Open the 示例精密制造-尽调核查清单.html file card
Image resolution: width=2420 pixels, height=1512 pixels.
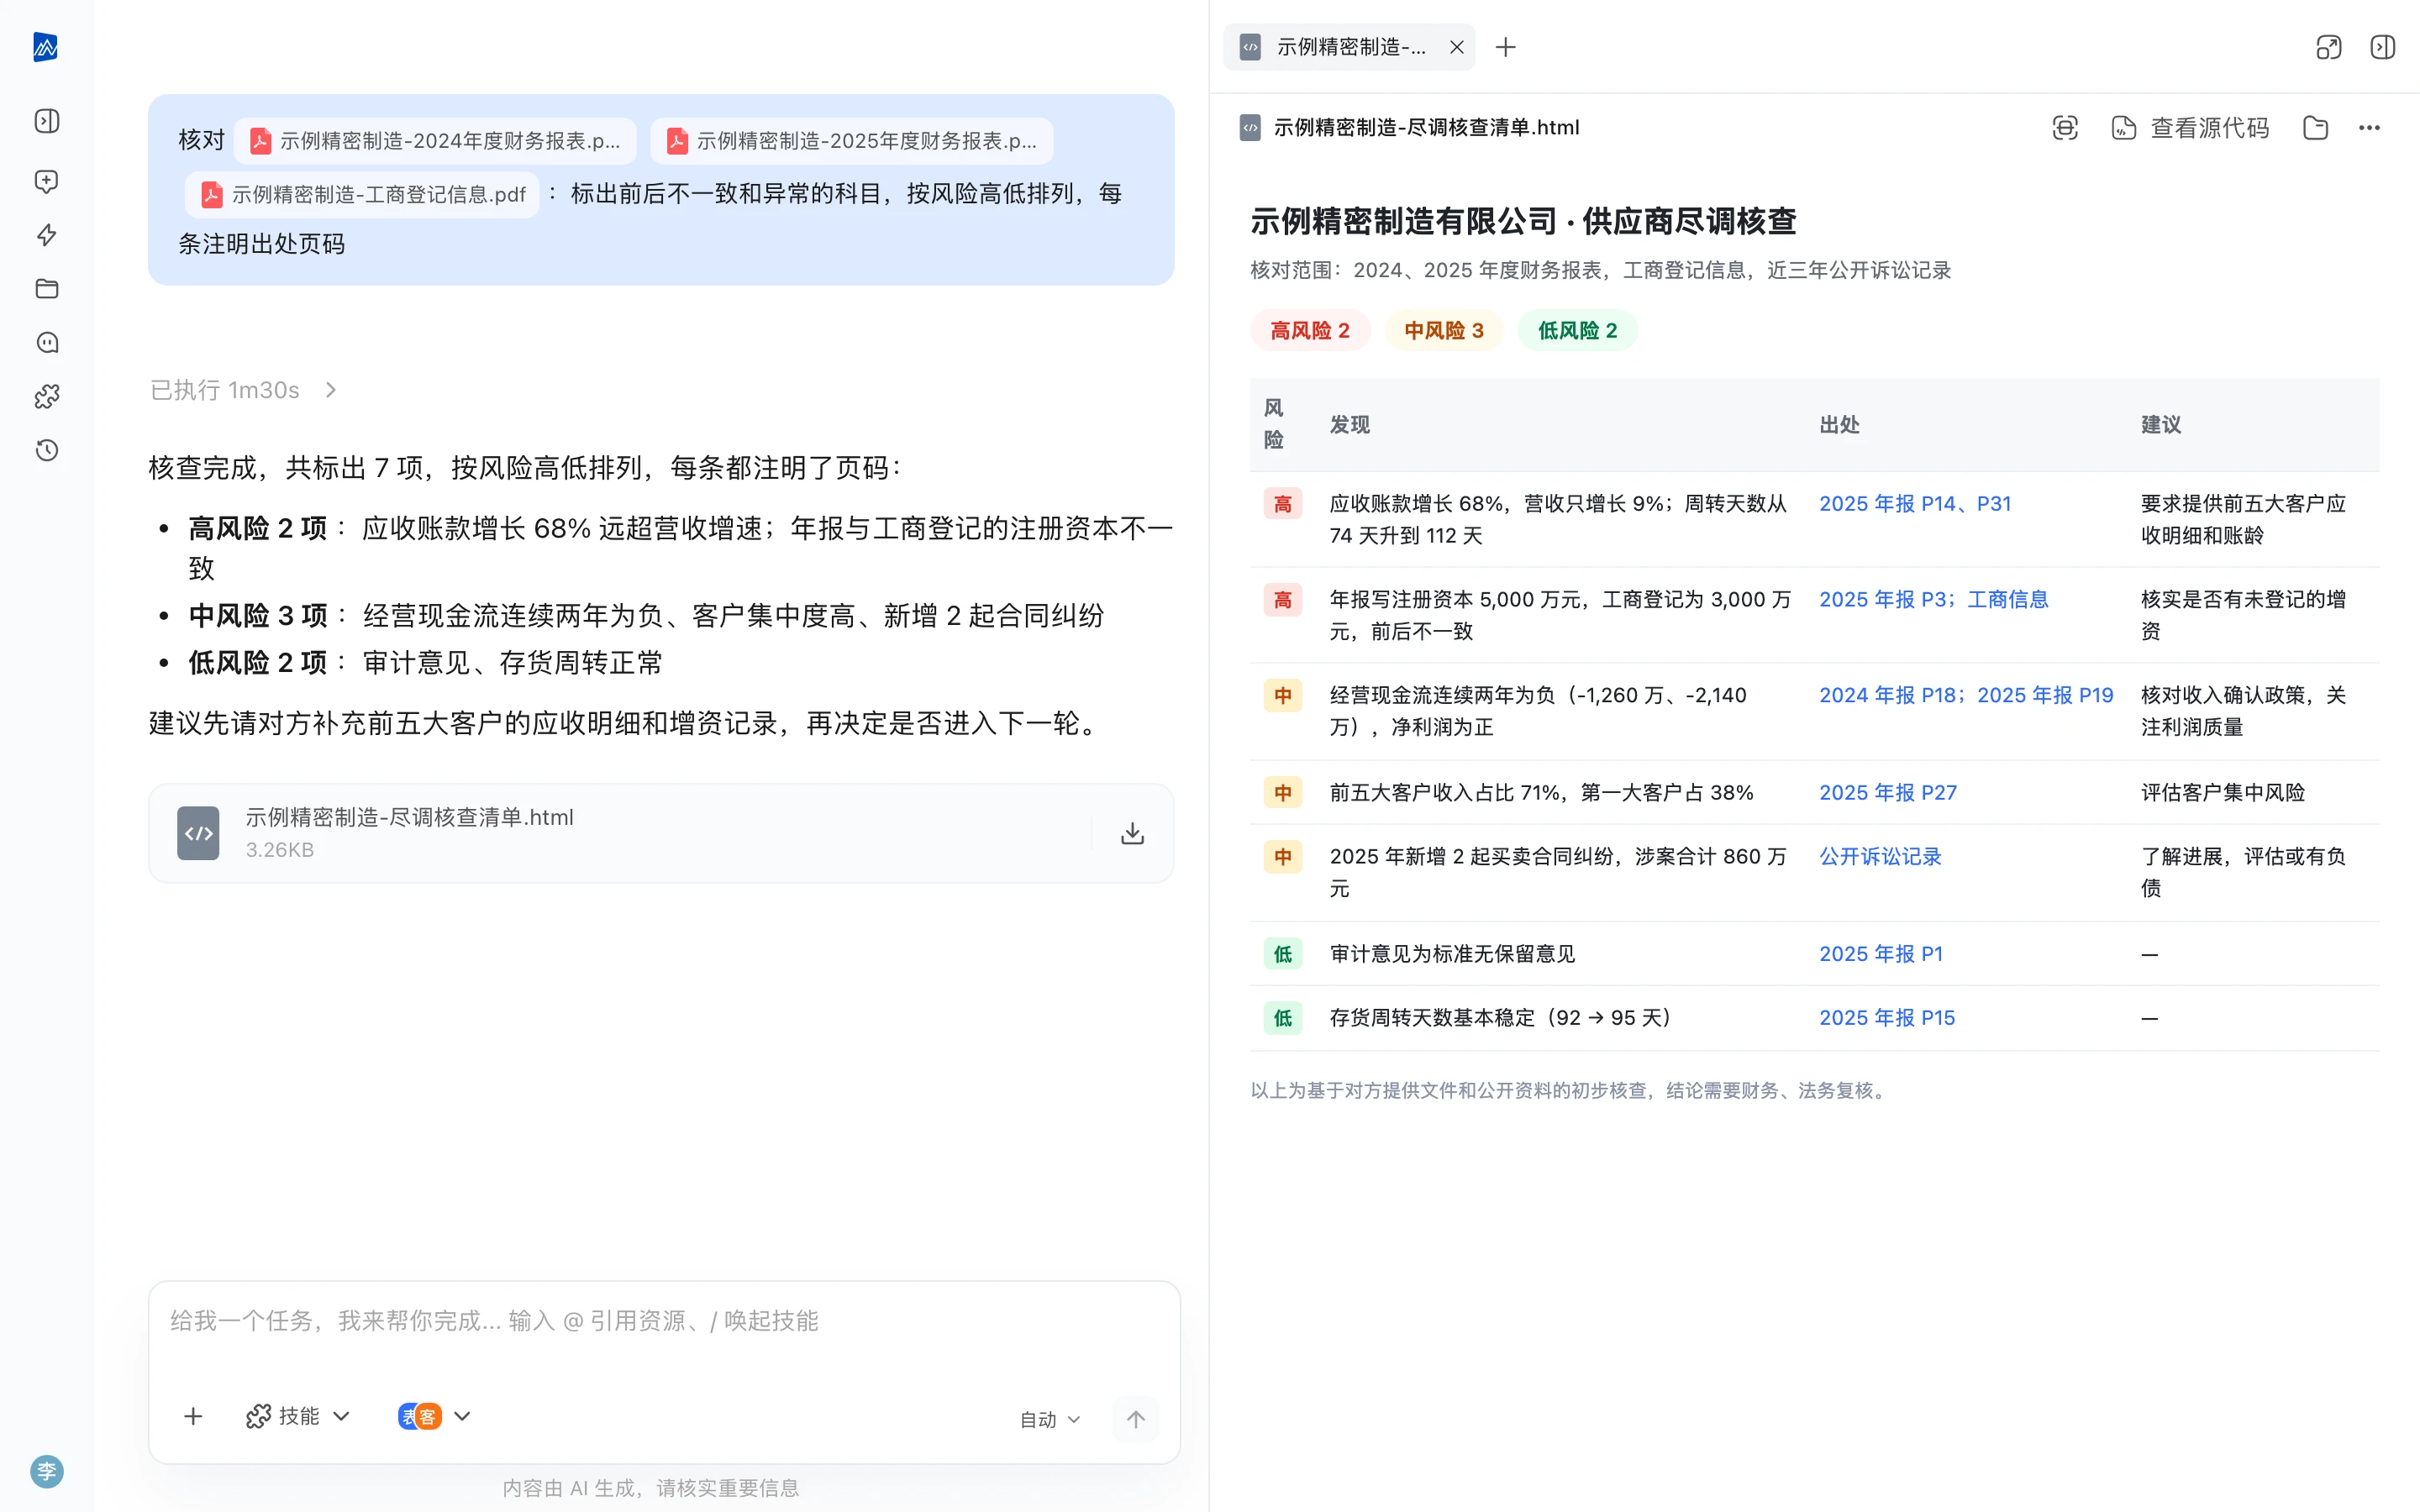(x=661, y=833)
